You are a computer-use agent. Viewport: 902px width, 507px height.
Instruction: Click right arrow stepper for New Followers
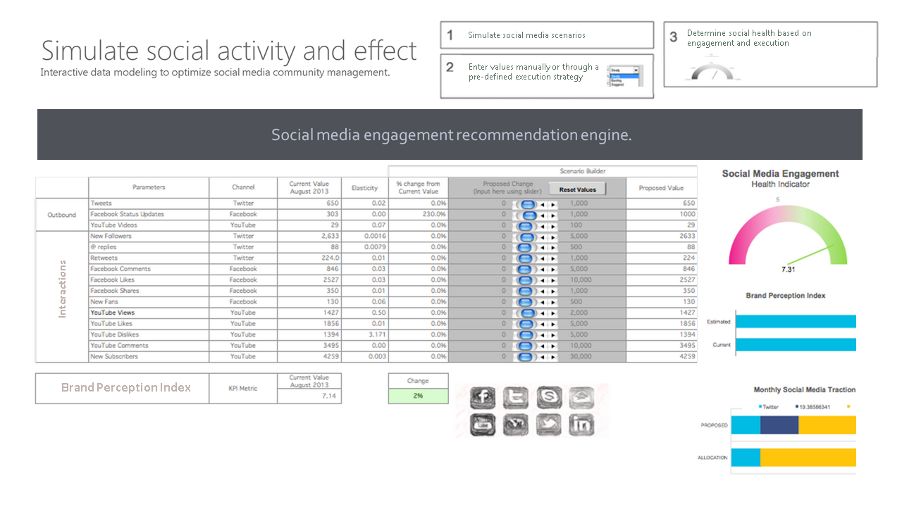(553, 237)
